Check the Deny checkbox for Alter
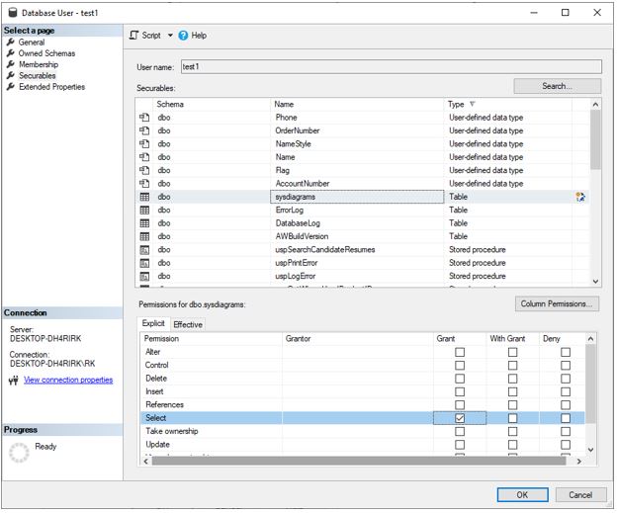This screenshot has width=617, height=513. point(565,352)
